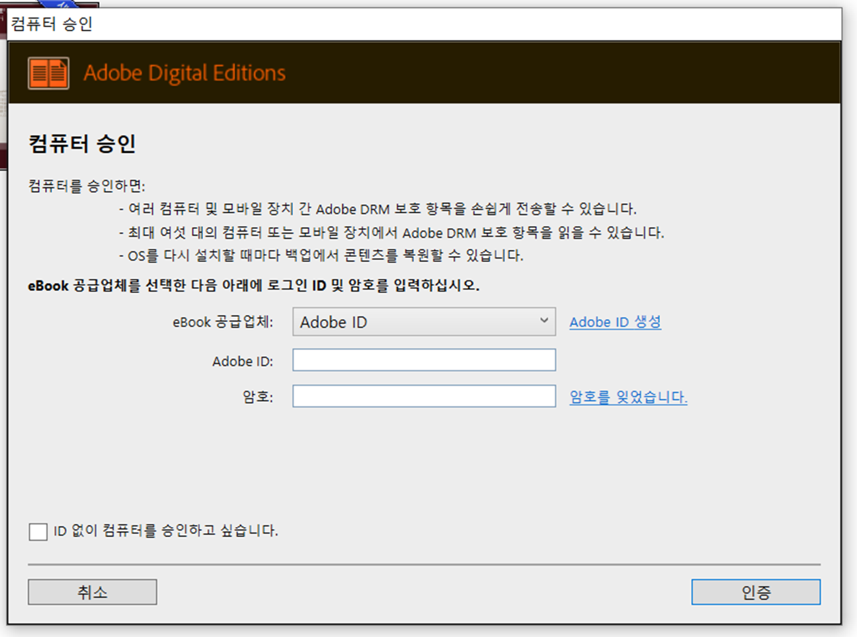Focus the 암호 password input field
857x637 pixels.
pyautogui.click(x=424, y=396)
